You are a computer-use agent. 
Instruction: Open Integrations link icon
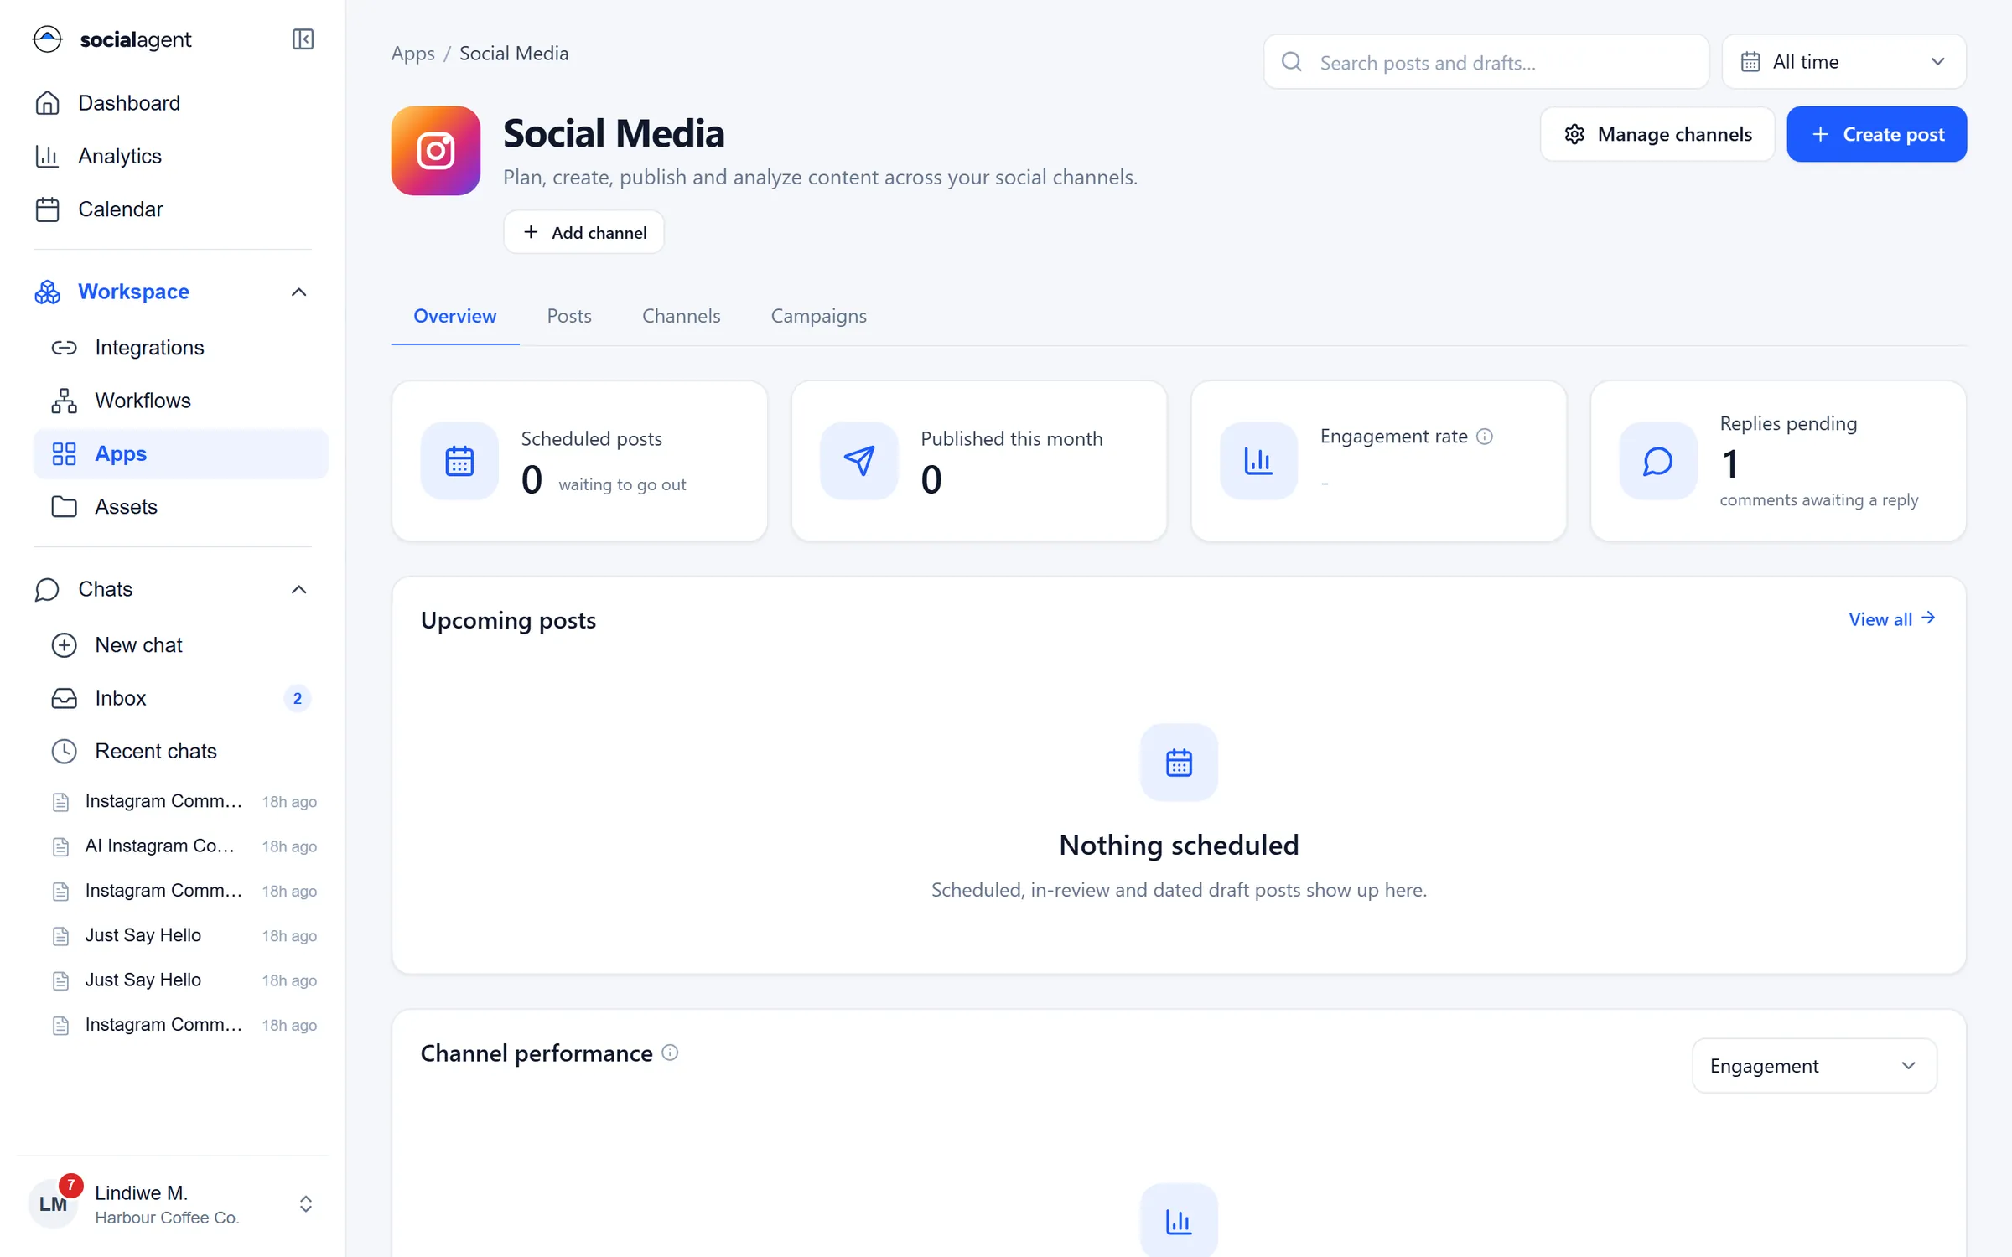coord(65,348)
